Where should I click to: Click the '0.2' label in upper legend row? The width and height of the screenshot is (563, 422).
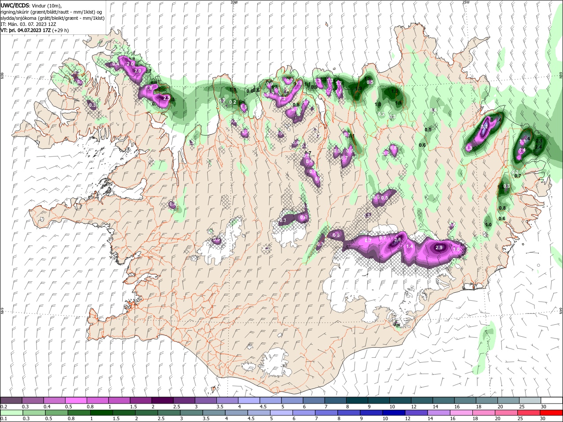click(x=4, y=407)
